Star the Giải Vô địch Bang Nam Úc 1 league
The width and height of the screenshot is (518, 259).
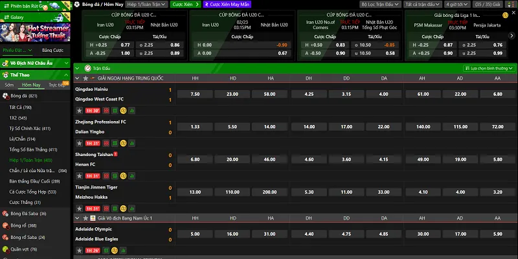[x=85, y=218]
